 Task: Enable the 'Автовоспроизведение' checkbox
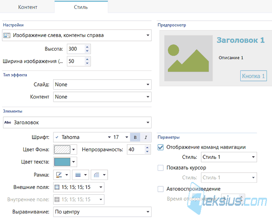pos(160,189)
